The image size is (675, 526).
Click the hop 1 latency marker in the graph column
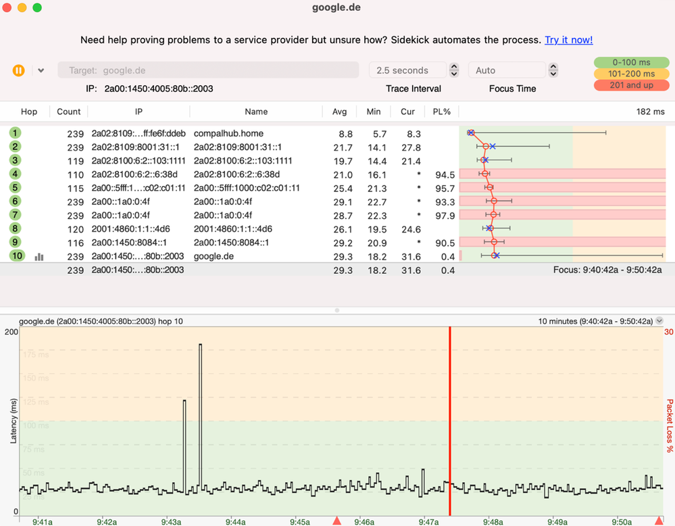(470, 133)
